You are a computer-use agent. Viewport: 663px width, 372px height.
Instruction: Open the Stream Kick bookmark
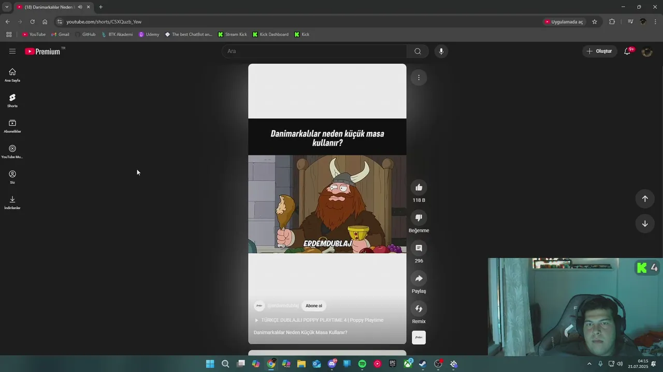[233, 35]
